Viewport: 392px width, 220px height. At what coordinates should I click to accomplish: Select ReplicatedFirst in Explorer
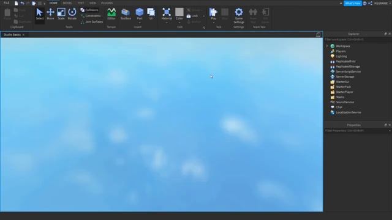[x=345, y=61]
